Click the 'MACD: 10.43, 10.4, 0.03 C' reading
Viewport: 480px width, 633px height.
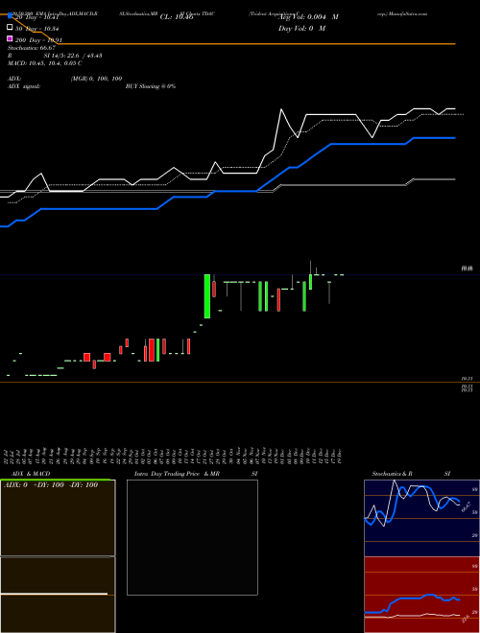pos(45,63)
